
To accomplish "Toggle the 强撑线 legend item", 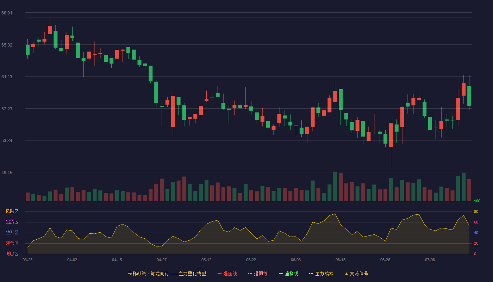I will pyautogui.click(x=288, y=274).
